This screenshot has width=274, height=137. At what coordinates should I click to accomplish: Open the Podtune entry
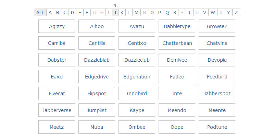(x=217, y=127)
